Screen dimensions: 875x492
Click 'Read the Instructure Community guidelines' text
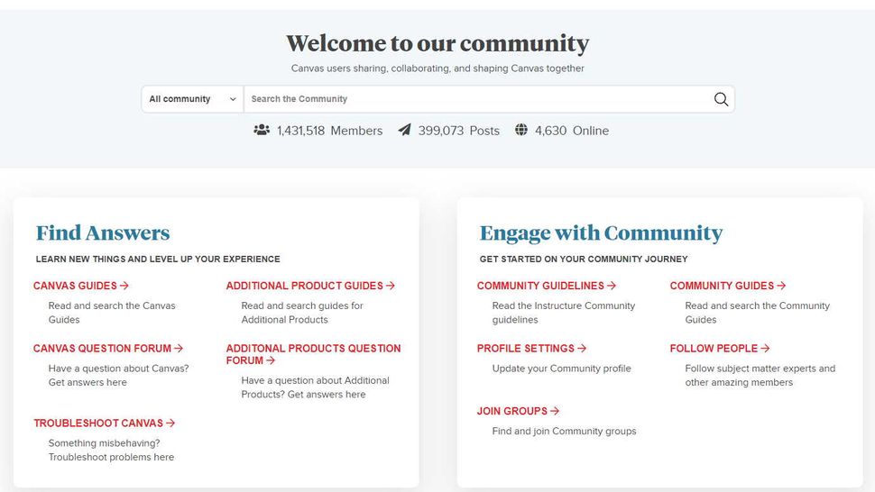(564, 313)
